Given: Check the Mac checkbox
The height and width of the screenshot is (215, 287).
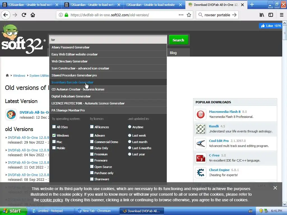Looking at the screenshot, I should click(x=54, y=142).
